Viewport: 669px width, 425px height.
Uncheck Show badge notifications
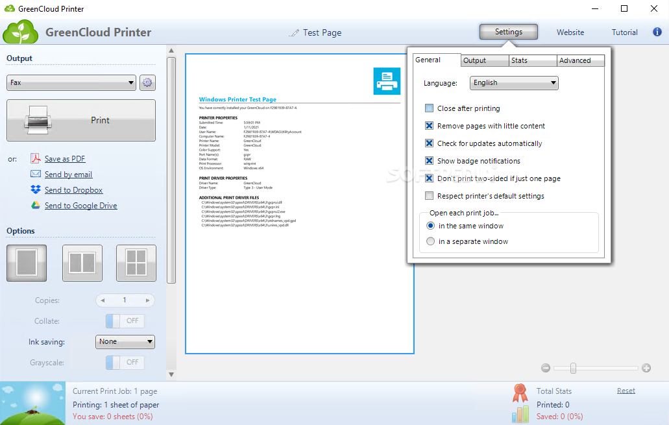429,161
